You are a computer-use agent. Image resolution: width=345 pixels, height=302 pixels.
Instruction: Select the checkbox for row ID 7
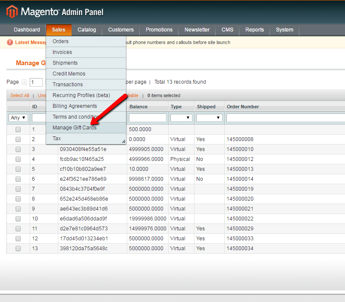pos(18,189)
